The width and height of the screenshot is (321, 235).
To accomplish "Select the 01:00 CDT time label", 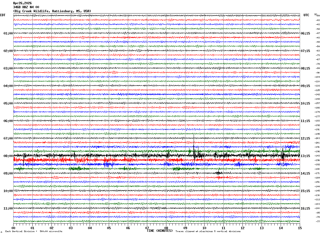I will pos(8,33).
